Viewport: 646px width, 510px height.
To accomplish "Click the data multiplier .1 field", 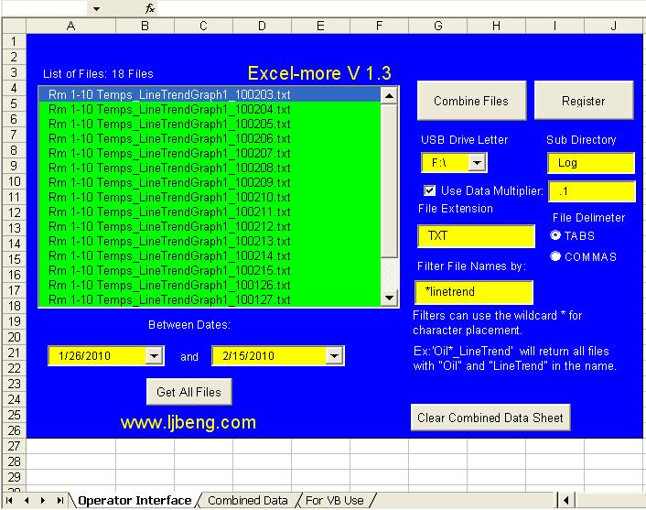I will (592, 191).
